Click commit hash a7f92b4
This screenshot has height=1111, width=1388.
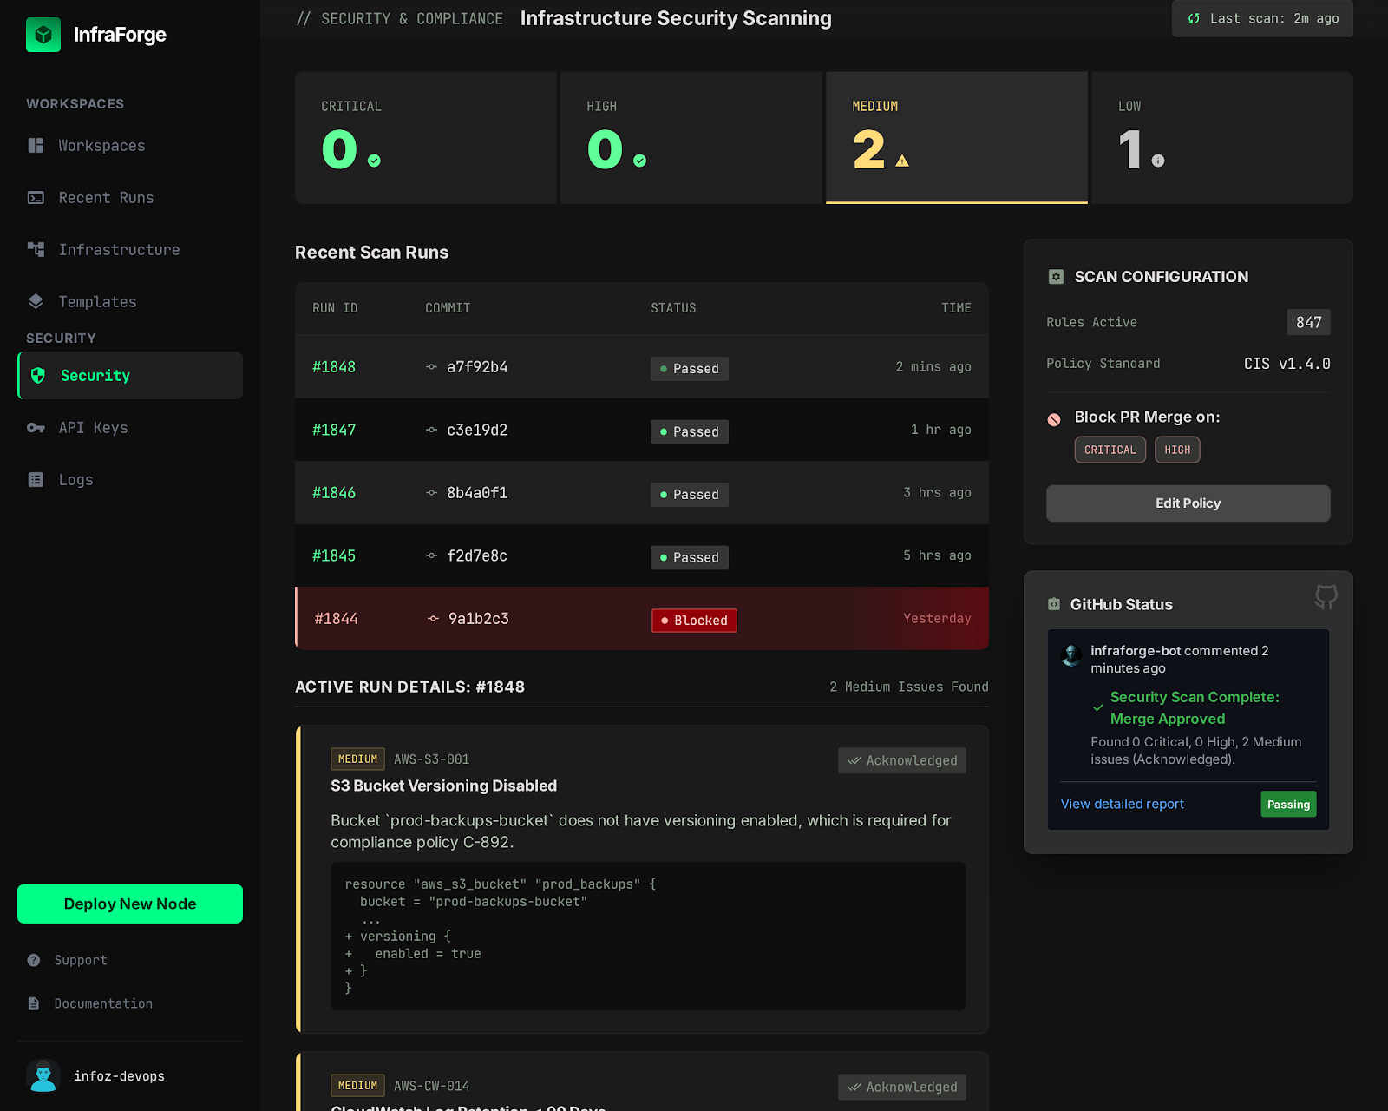(x=477, y=367)
